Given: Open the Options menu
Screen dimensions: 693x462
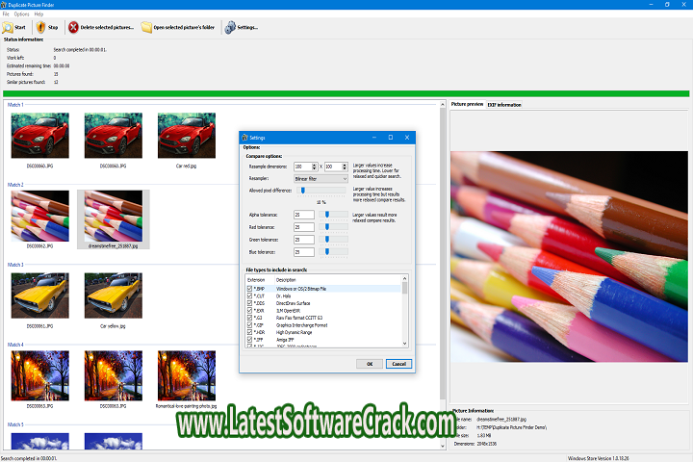Looking at the screenshot, I should pos(21,14).
